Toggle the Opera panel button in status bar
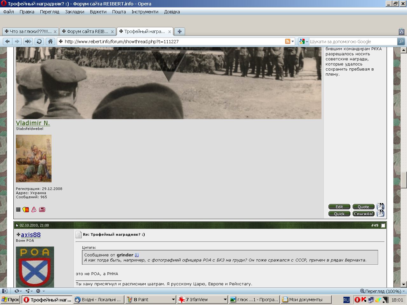407x305 pixels. (x=4, y=291)
